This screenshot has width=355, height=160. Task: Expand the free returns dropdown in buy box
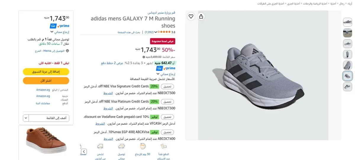tap(52, 32)
